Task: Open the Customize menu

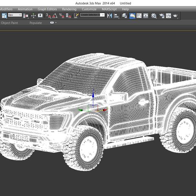Action: pyautogui.click(x=89, y=9)
